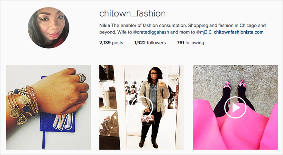Click the bio text about fashion consumption
The width and height of the screenshot is (283, 155).
click(182, 29)
